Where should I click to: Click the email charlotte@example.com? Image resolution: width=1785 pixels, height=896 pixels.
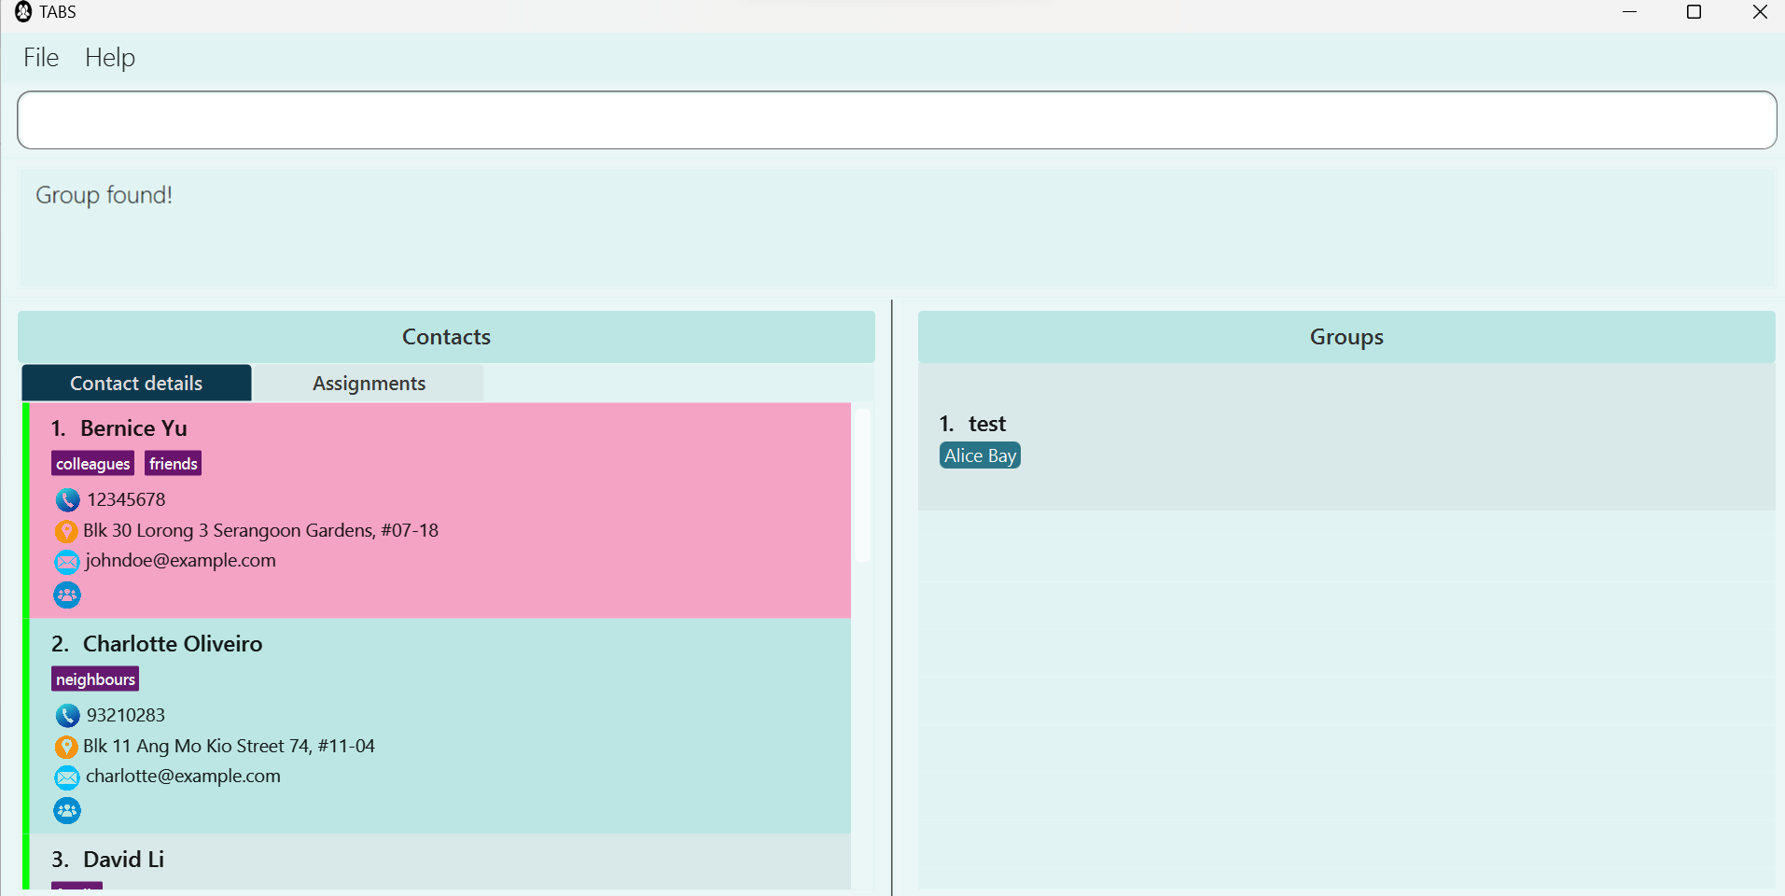(183, 776)
